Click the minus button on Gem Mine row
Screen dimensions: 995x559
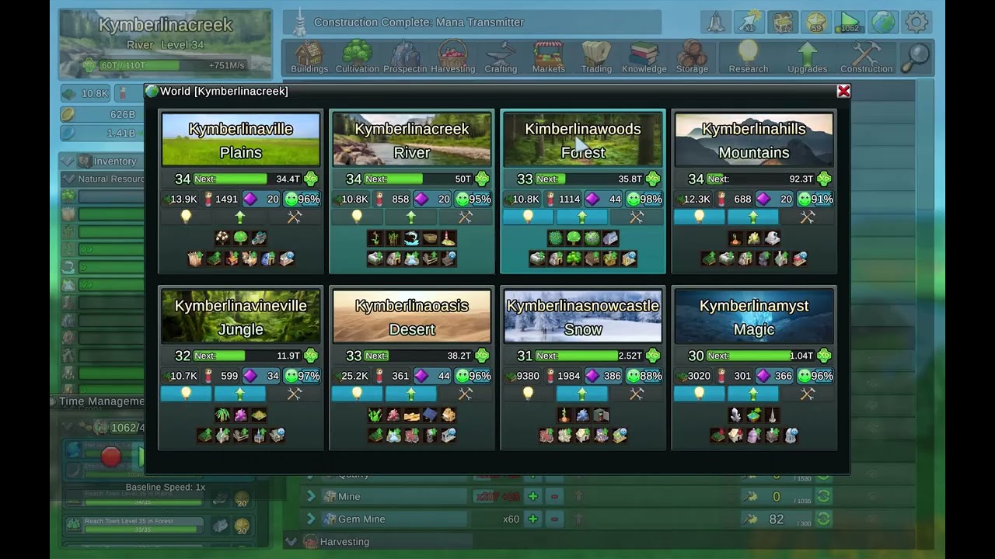point(554,519)
